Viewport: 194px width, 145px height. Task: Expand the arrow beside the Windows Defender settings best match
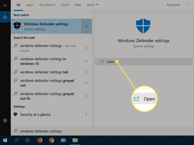[86, 26]
